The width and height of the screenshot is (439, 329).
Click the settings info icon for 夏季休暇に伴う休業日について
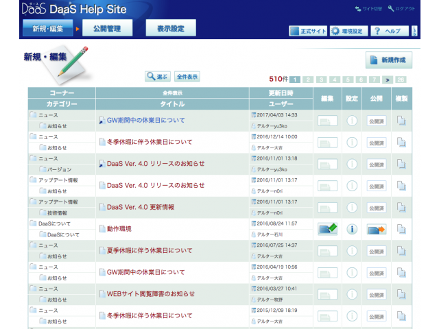point(351,251)
